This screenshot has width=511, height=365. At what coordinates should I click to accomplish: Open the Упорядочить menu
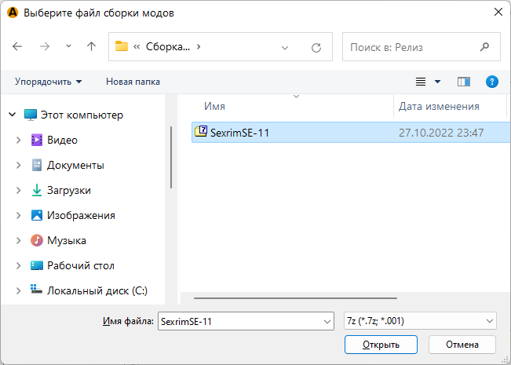point(48,82)
